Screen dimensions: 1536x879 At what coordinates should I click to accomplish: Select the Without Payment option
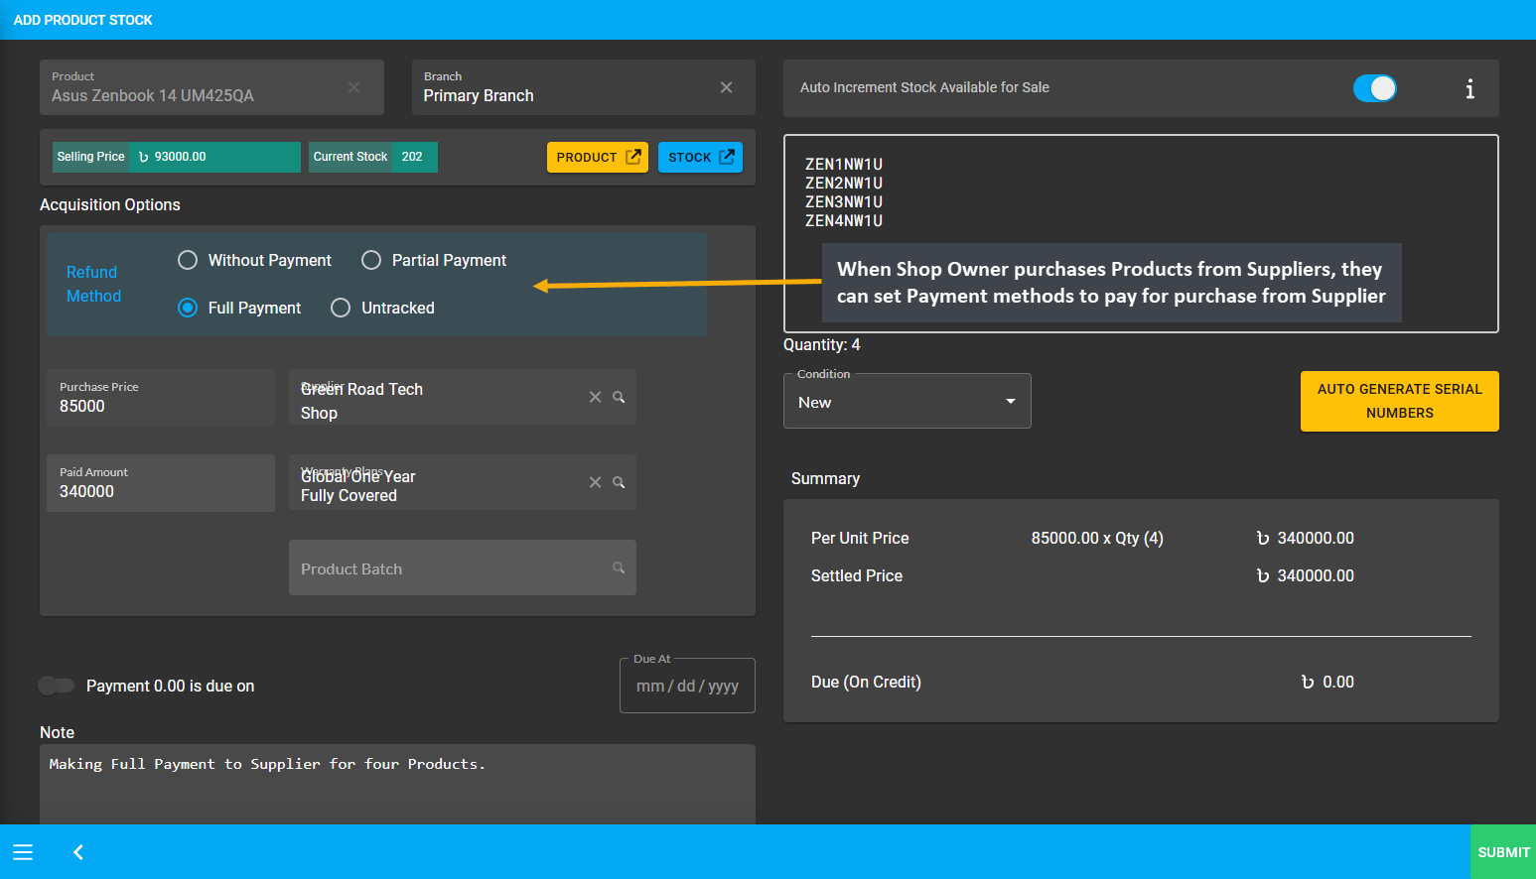click(254, 260)
